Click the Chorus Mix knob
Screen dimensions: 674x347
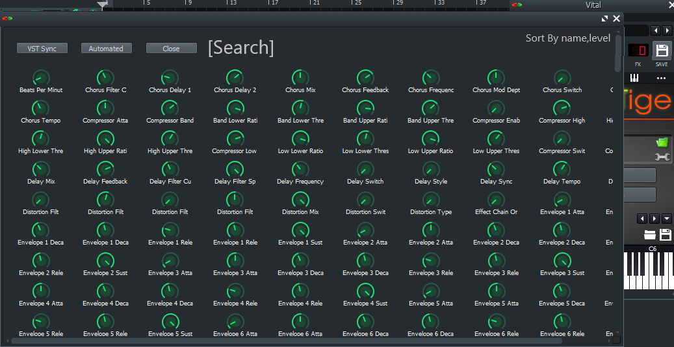point(300,78)
